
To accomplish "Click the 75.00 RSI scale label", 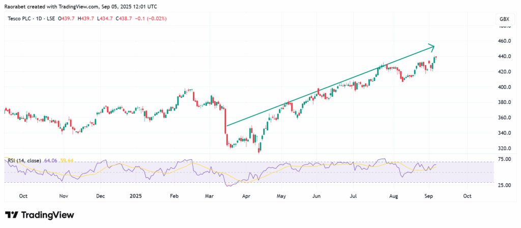I will coord(503,159).
